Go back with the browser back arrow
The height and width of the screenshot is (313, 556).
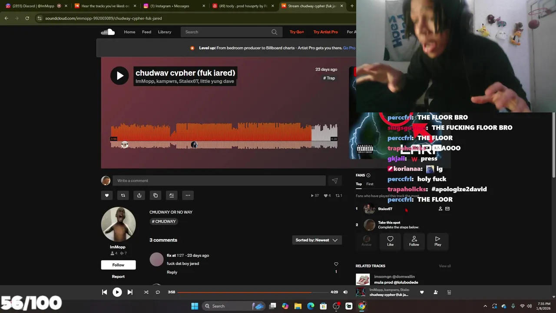6,18
